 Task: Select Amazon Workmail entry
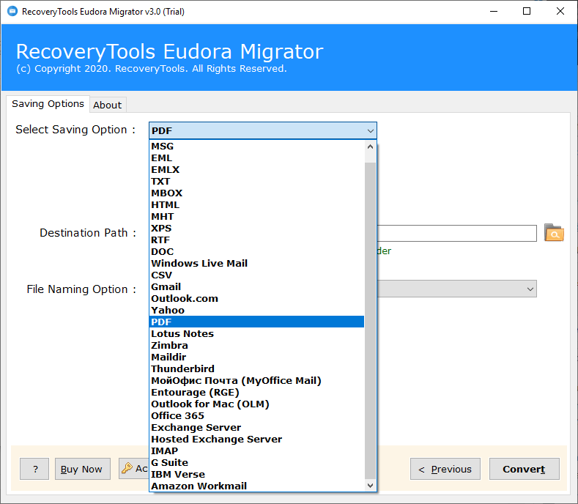coord(257,486)
